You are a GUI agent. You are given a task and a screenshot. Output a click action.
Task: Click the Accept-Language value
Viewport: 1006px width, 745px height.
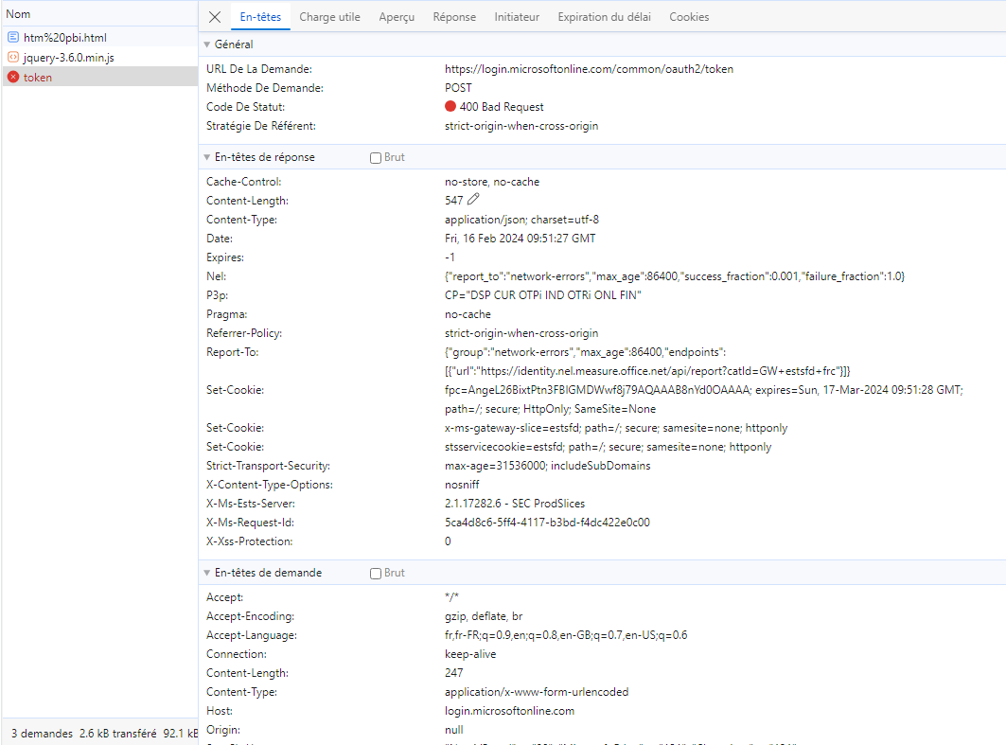click(x=566, y=635)
